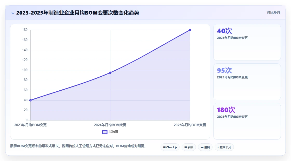Click the table icon in the 表格 pill
Image resolution: width=291 pixels, height=161 pixels.
pyautogui.click(x=186, y=147)
